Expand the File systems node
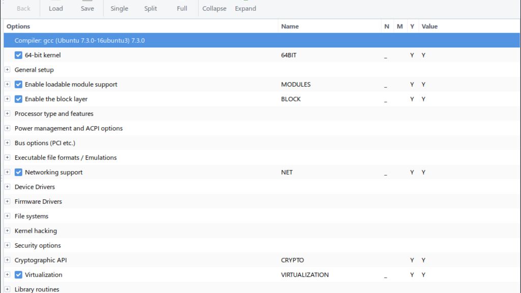The width and height of the screenshot is (521, 293). click(x=7, y=216)
